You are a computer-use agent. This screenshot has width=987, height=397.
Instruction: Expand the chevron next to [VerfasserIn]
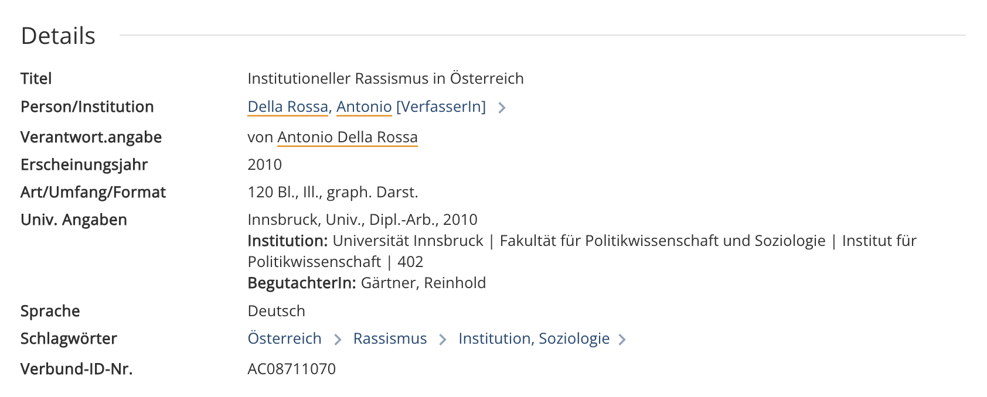click(x=502, y=107)
